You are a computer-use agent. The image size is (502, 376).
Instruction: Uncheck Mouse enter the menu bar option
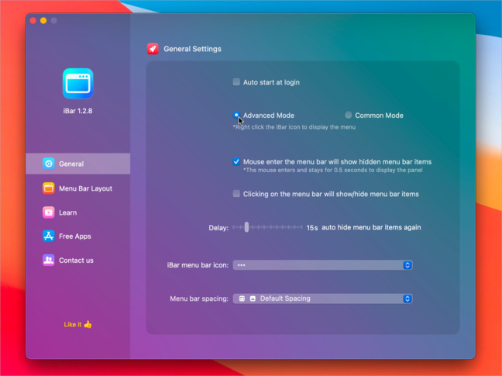[x=236, y=162]
